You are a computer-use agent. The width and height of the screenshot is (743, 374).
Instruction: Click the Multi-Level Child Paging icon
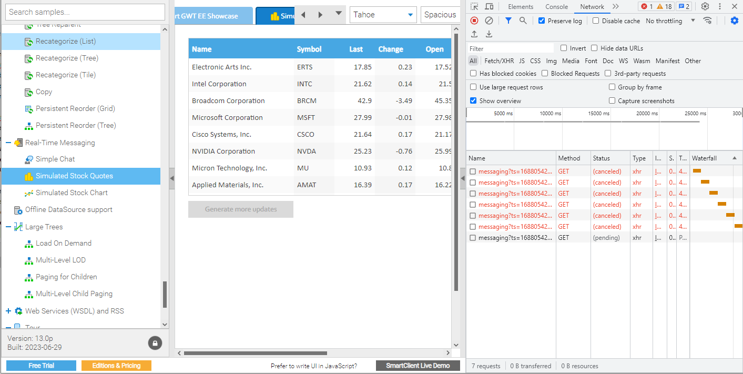(x=29, y=294)
